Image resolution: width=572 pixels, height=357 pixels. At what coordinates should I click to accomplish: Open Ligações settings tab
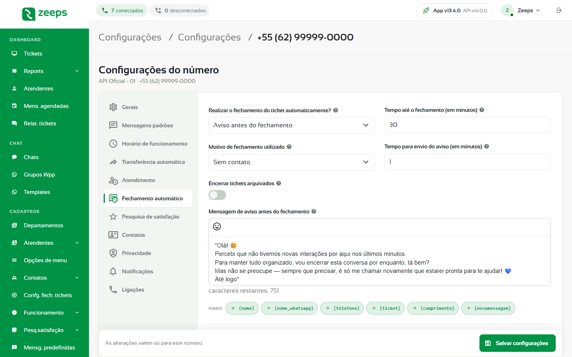[148, 290]
